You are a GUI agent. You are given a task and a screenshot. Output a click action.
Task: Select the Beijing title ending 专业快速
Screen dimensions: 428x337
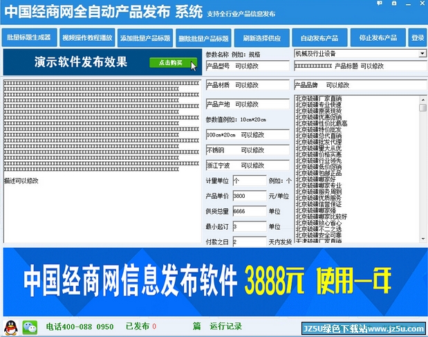point(319,104)
